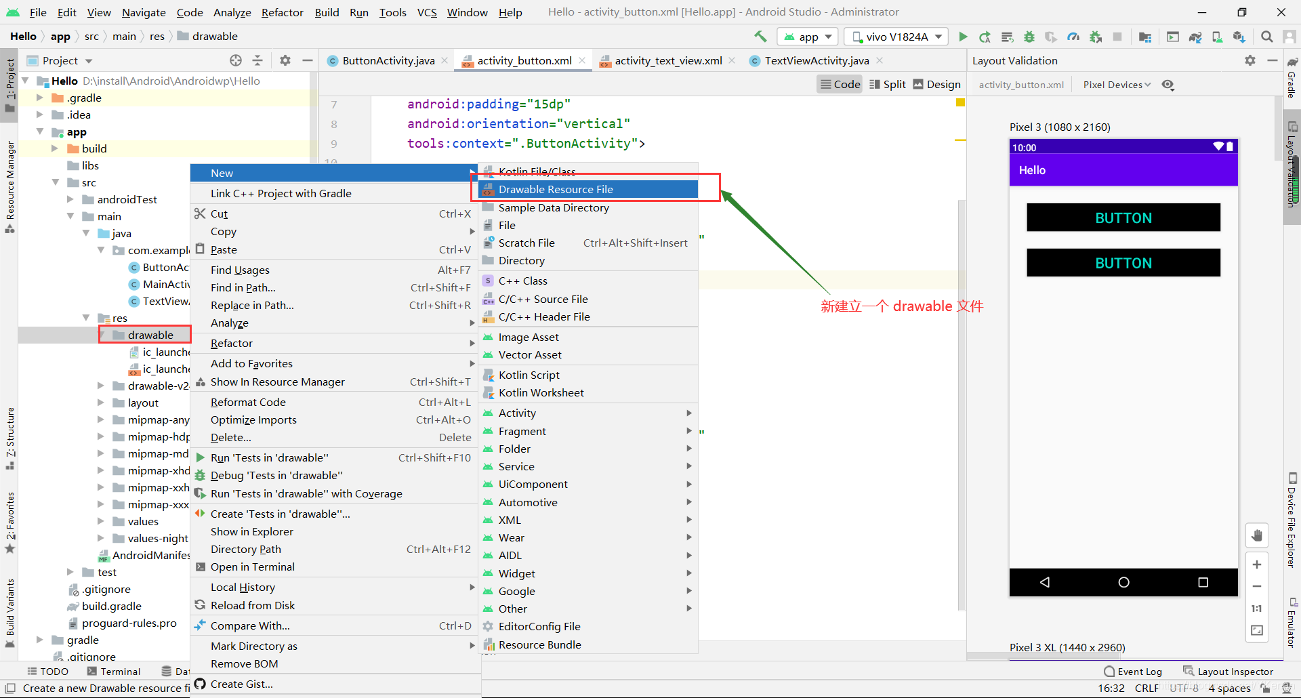Collapse the res folder in tree

pyautogui.click(x=86, y=318)
